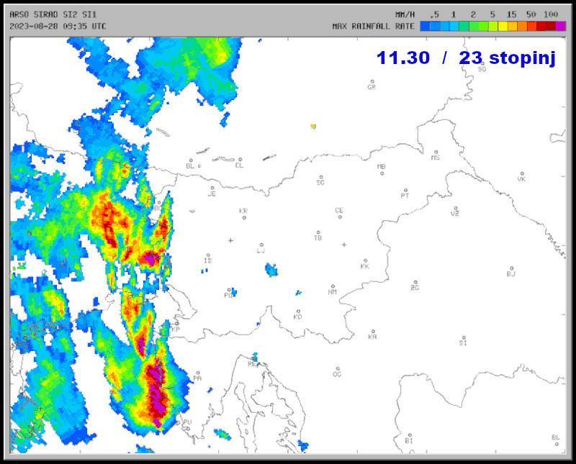Click the MB city marker on map

click(382, 173)
